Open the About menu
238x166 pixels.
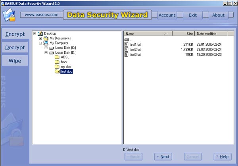219,15
